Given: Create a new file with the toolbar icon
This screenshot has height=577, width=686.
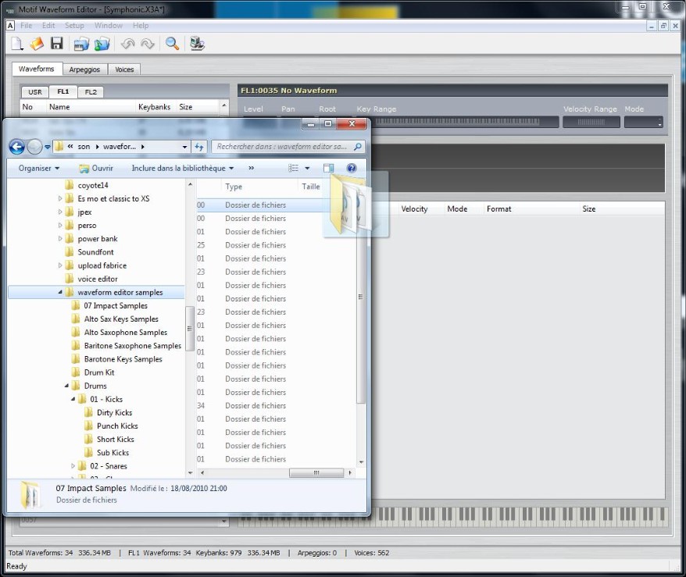Looking at the screenshot, I should pos(16,44).
